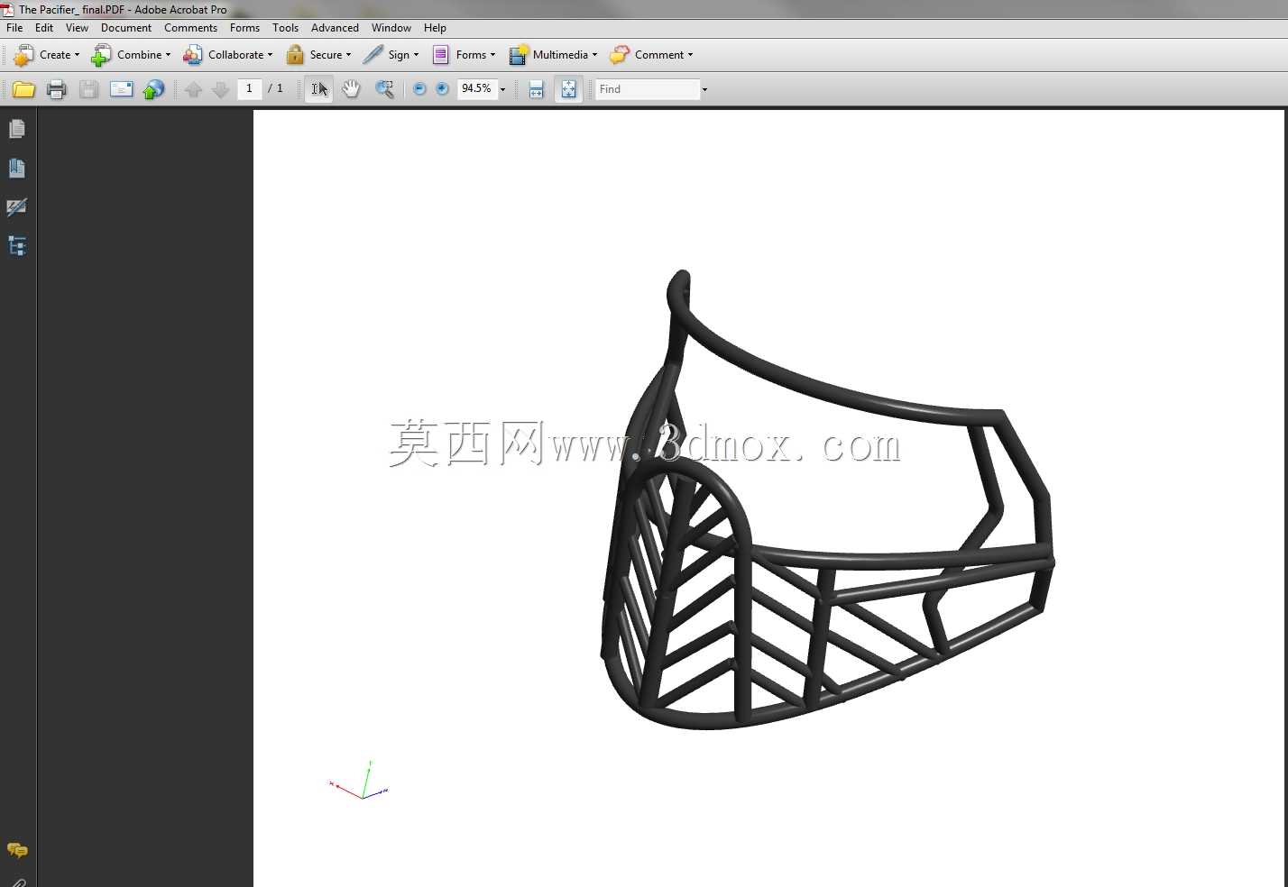The image size is (1288, 887).
Task: Click the Secure padlock icon
Action: [x=295, y=55]
